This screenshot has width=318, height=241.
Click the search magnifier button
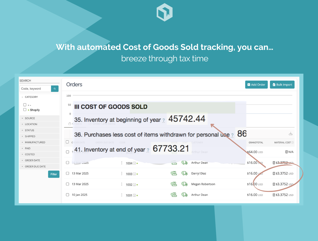[55, 89]
